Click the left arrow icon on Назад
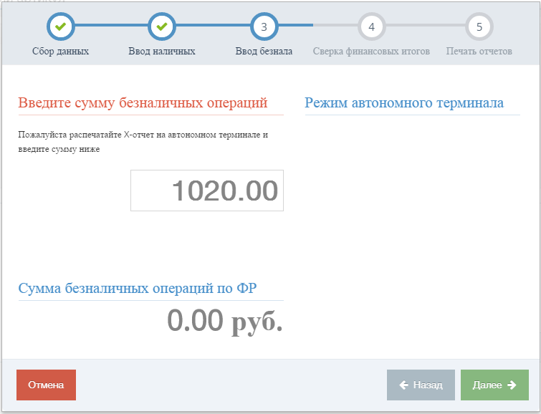Image resolution: width=541 pixels, height=414 pixels. [403, 385]
